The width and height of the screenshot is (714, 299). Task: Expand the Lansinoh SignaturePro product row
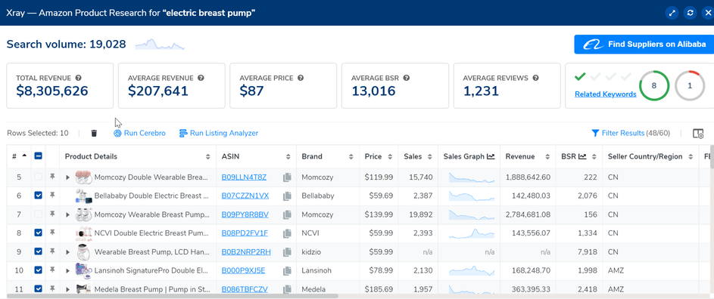click(68, 271)
